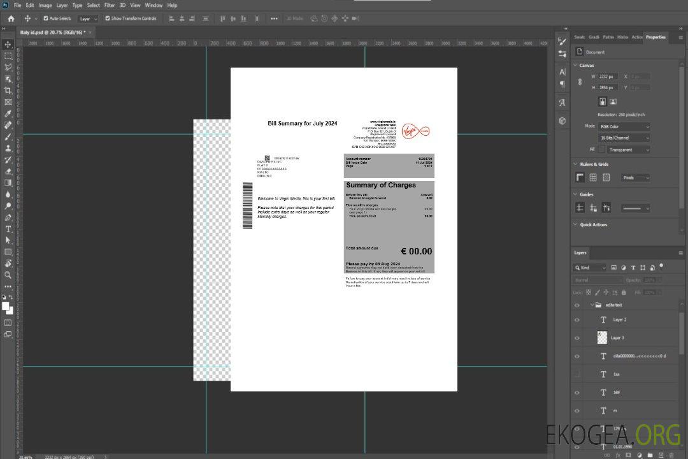Select the Healing Brush tool
The height and width of the screenshot is (459, 688).
8,125
